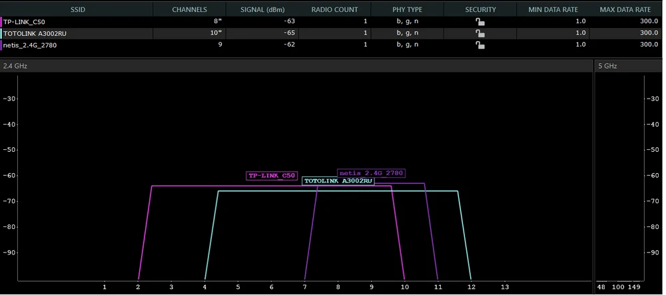666x295 pixels.
Task: Click the netis 2.4G 2780 graph label
Action: [371, 173]
